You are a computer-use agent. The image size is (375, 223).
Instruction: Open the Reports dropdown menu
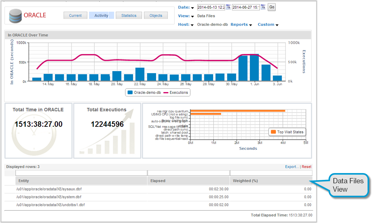pos(241,25)
